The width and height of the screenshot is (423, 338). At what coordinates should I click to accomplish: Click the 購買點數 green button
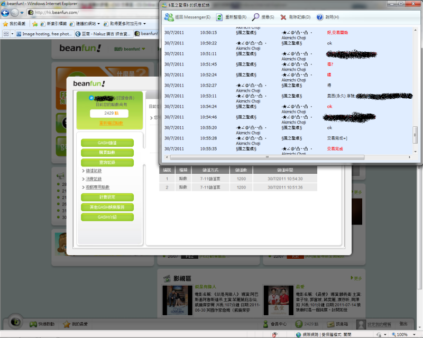pyautogui.click(x=107, y=153)
